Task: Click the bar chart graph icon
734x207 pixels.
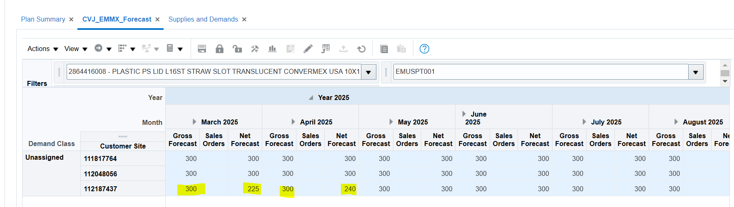Action: coord(272,49)
